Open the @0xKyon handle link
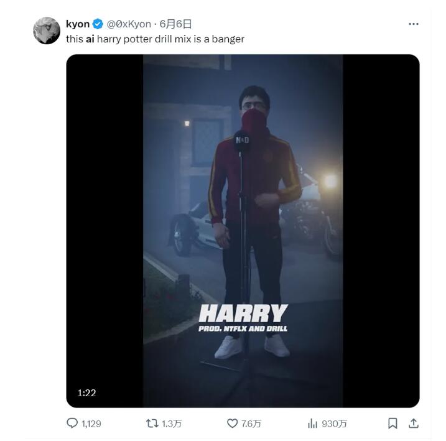Screen dimensions: 446x441 (x=129, y=24)
